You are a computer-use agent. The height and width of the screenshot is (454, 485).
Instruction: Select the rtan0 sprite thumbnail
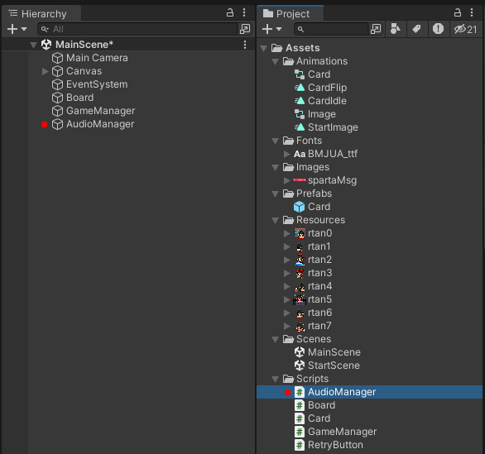[x=300, y=233]
